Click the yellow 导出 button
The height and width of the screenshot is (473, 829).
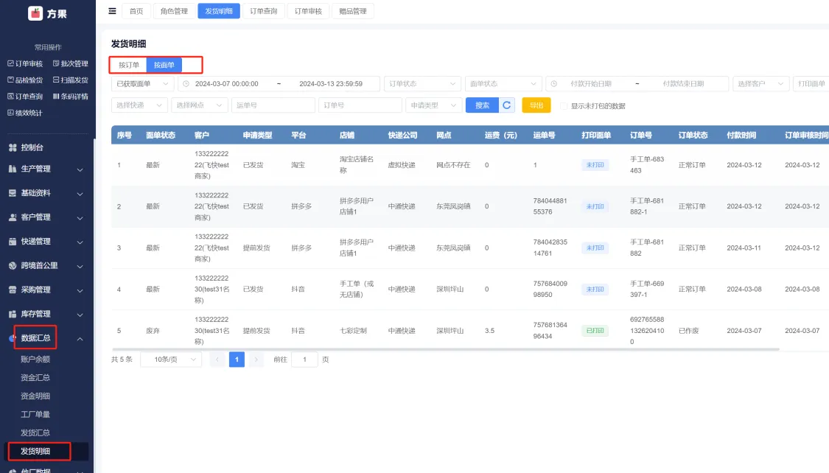point(536,105)
